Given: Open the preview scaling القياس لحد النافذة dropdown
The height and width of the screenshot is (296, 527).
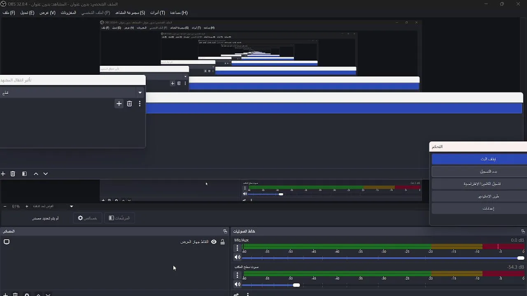Looking at the screenshot, I should 53,206.
